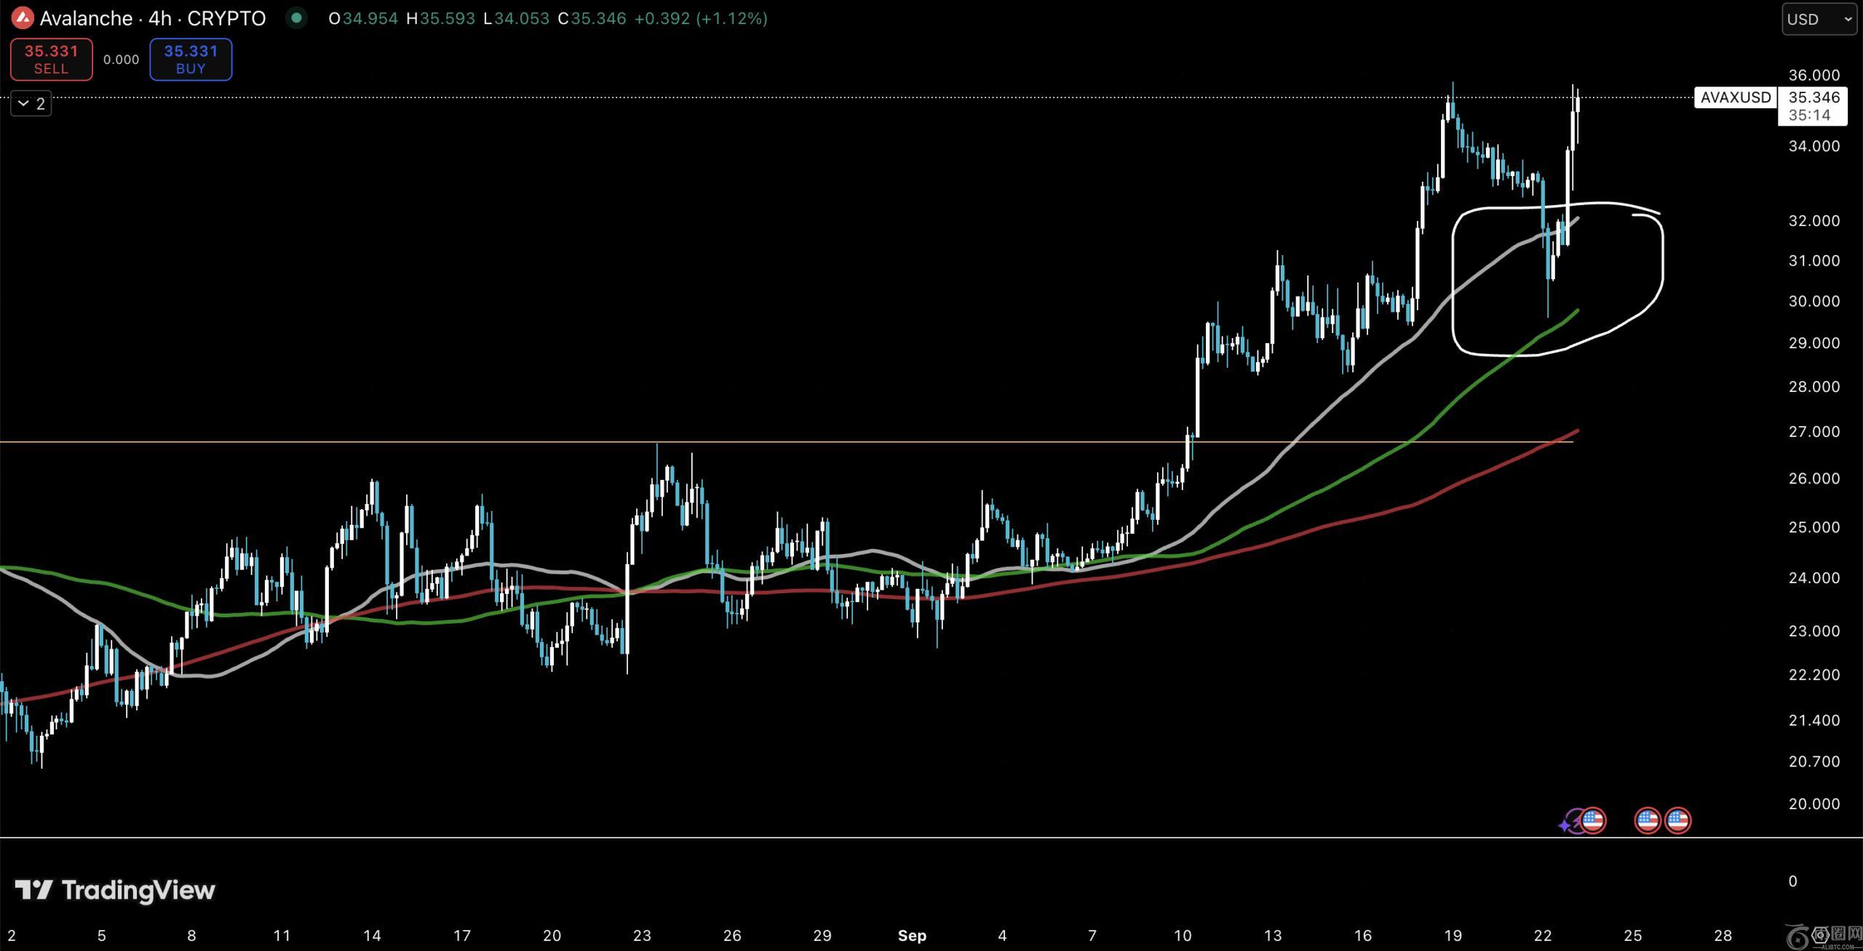Click the purple lightning event icon

[1576, 821]
